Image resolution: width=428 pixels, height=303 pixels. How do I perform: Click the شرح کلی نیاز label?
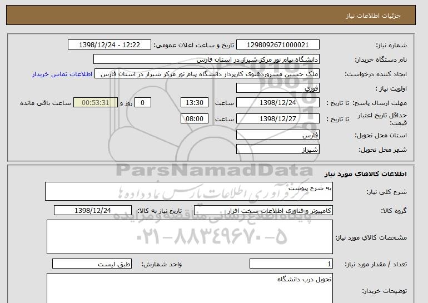386,192
